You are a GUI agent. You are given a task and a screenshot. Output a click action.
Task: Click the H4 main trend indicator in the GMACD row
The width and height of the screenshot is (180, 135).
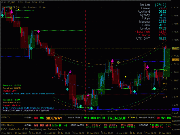[103, 118]
